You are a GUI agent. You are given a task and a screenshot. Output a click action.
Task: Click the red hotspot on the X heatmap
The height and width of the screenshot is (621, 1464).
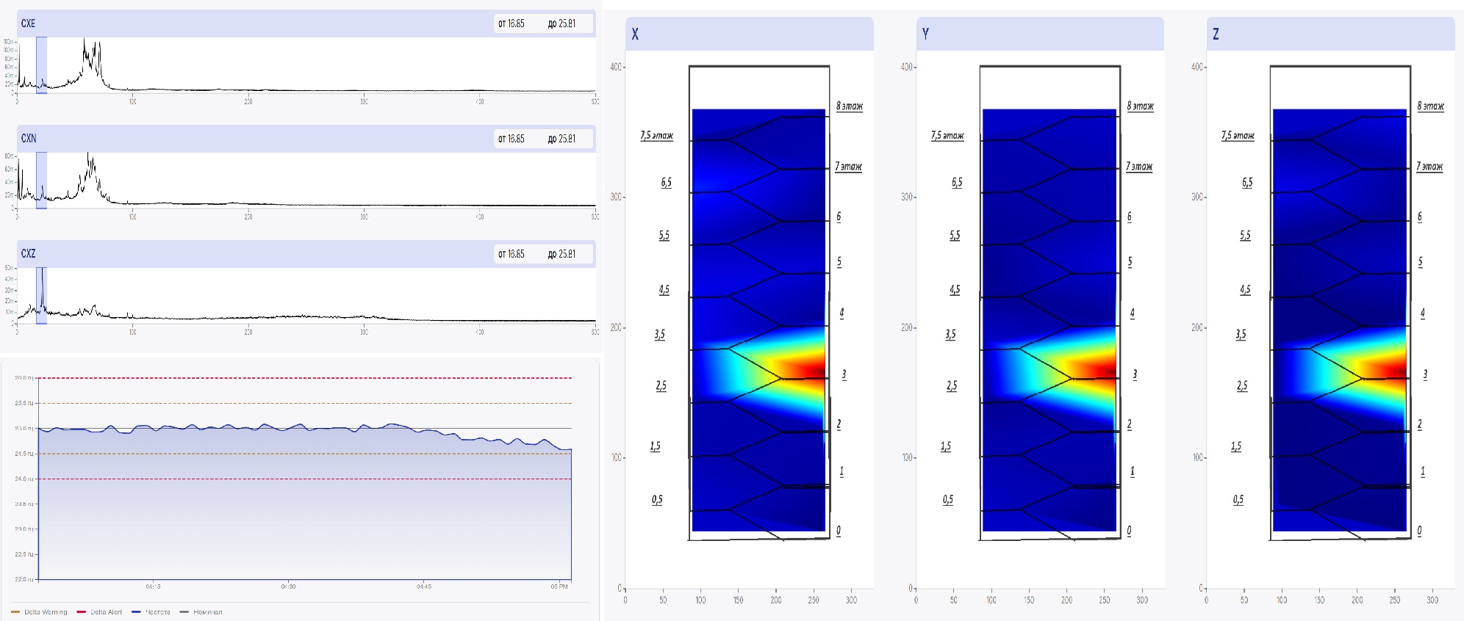(812, 368)
